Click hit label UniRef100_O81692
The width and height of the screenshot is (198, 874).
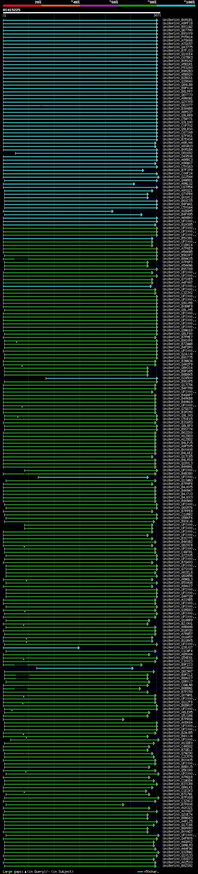click(x=177, y=153)
